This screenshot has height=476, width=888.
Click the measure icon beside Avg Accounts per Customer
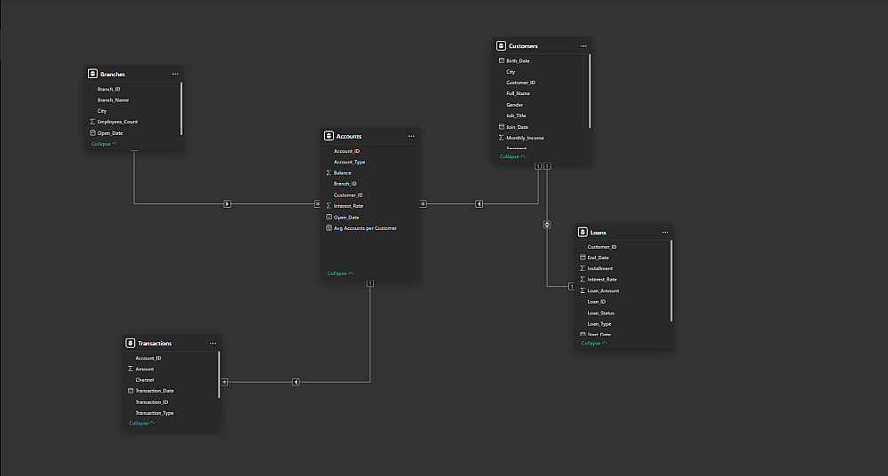[329, 228]
